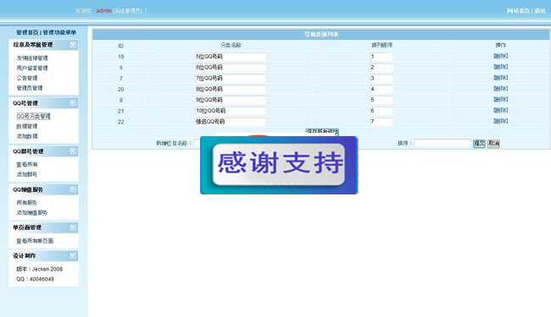Click 退出 logout link in the header

pos(540,11)
